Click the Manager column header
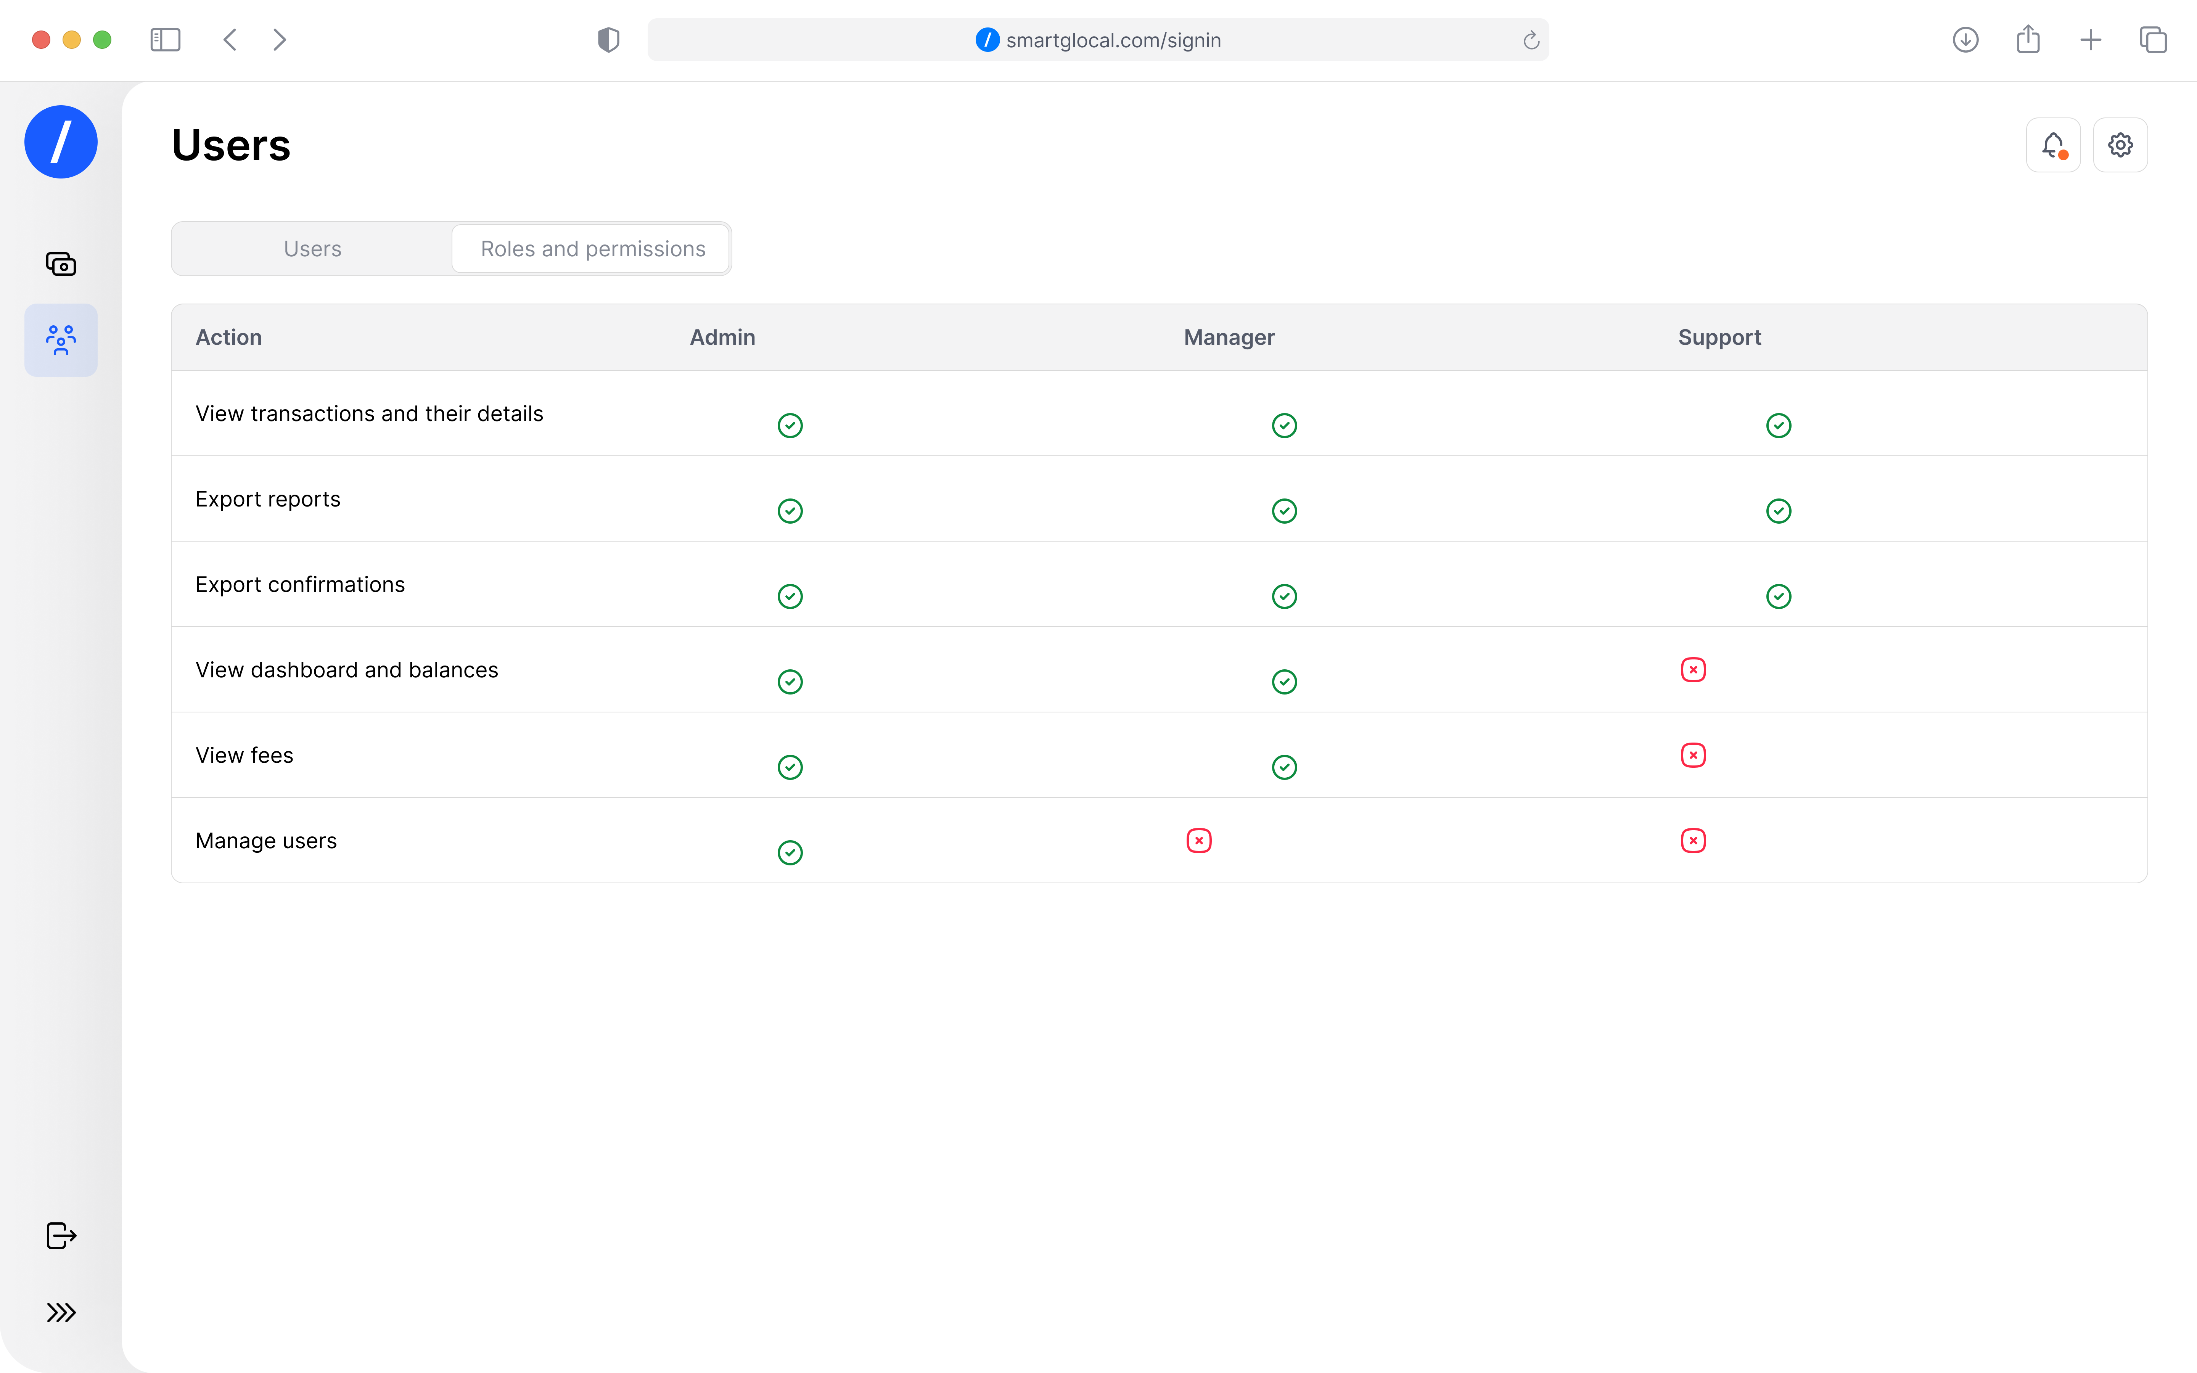The height and width of the screenshot is (1373, 2197). pos(1229,338)
